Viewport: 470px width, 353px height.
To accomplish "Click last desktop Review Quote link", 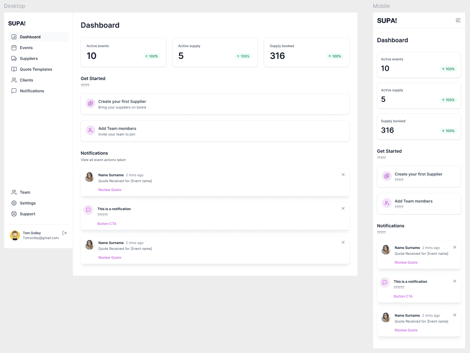I will (x=110, y=258).
